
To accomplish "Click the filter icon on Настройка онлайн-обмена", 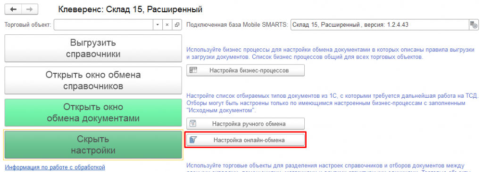I will [193, 140].
